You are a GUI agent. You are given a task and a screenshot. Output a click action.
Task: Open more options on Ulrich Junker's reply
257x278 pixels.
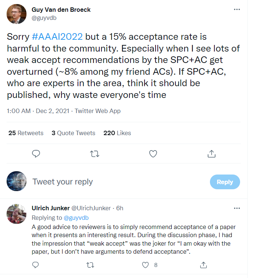pos(237,208)
